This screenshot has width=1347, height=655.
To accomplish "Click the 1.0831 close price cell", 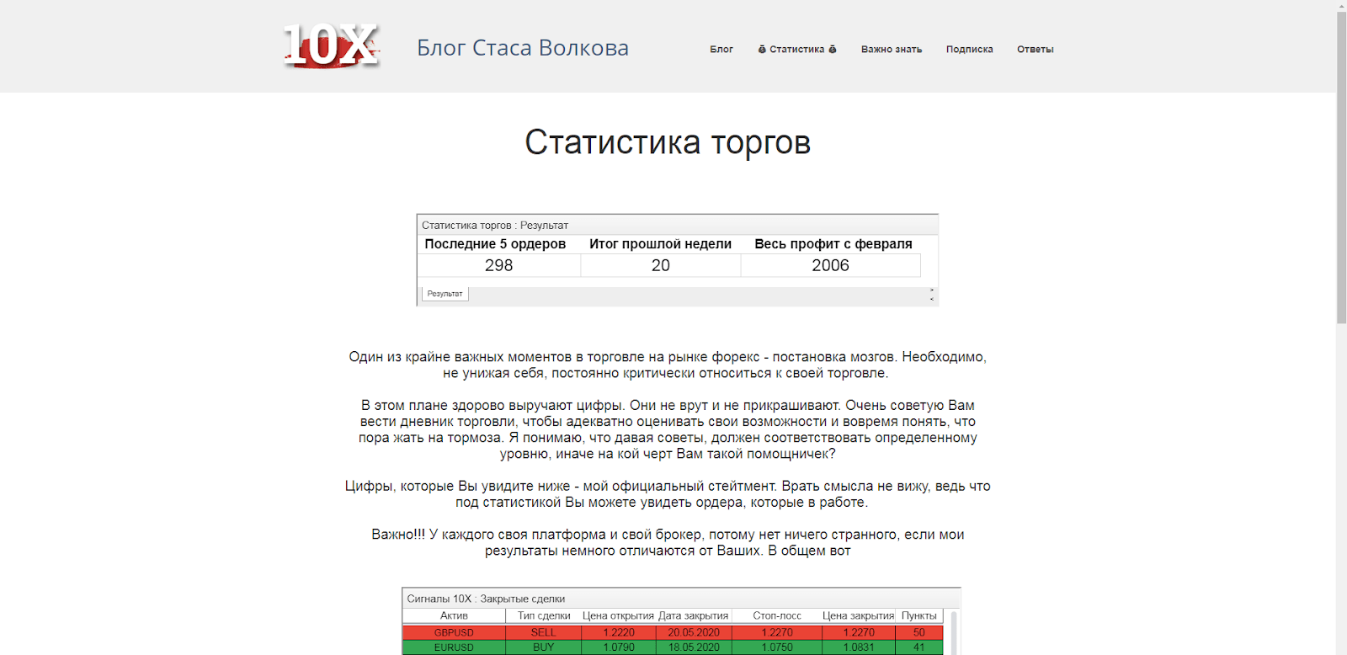I will [858, 647].
